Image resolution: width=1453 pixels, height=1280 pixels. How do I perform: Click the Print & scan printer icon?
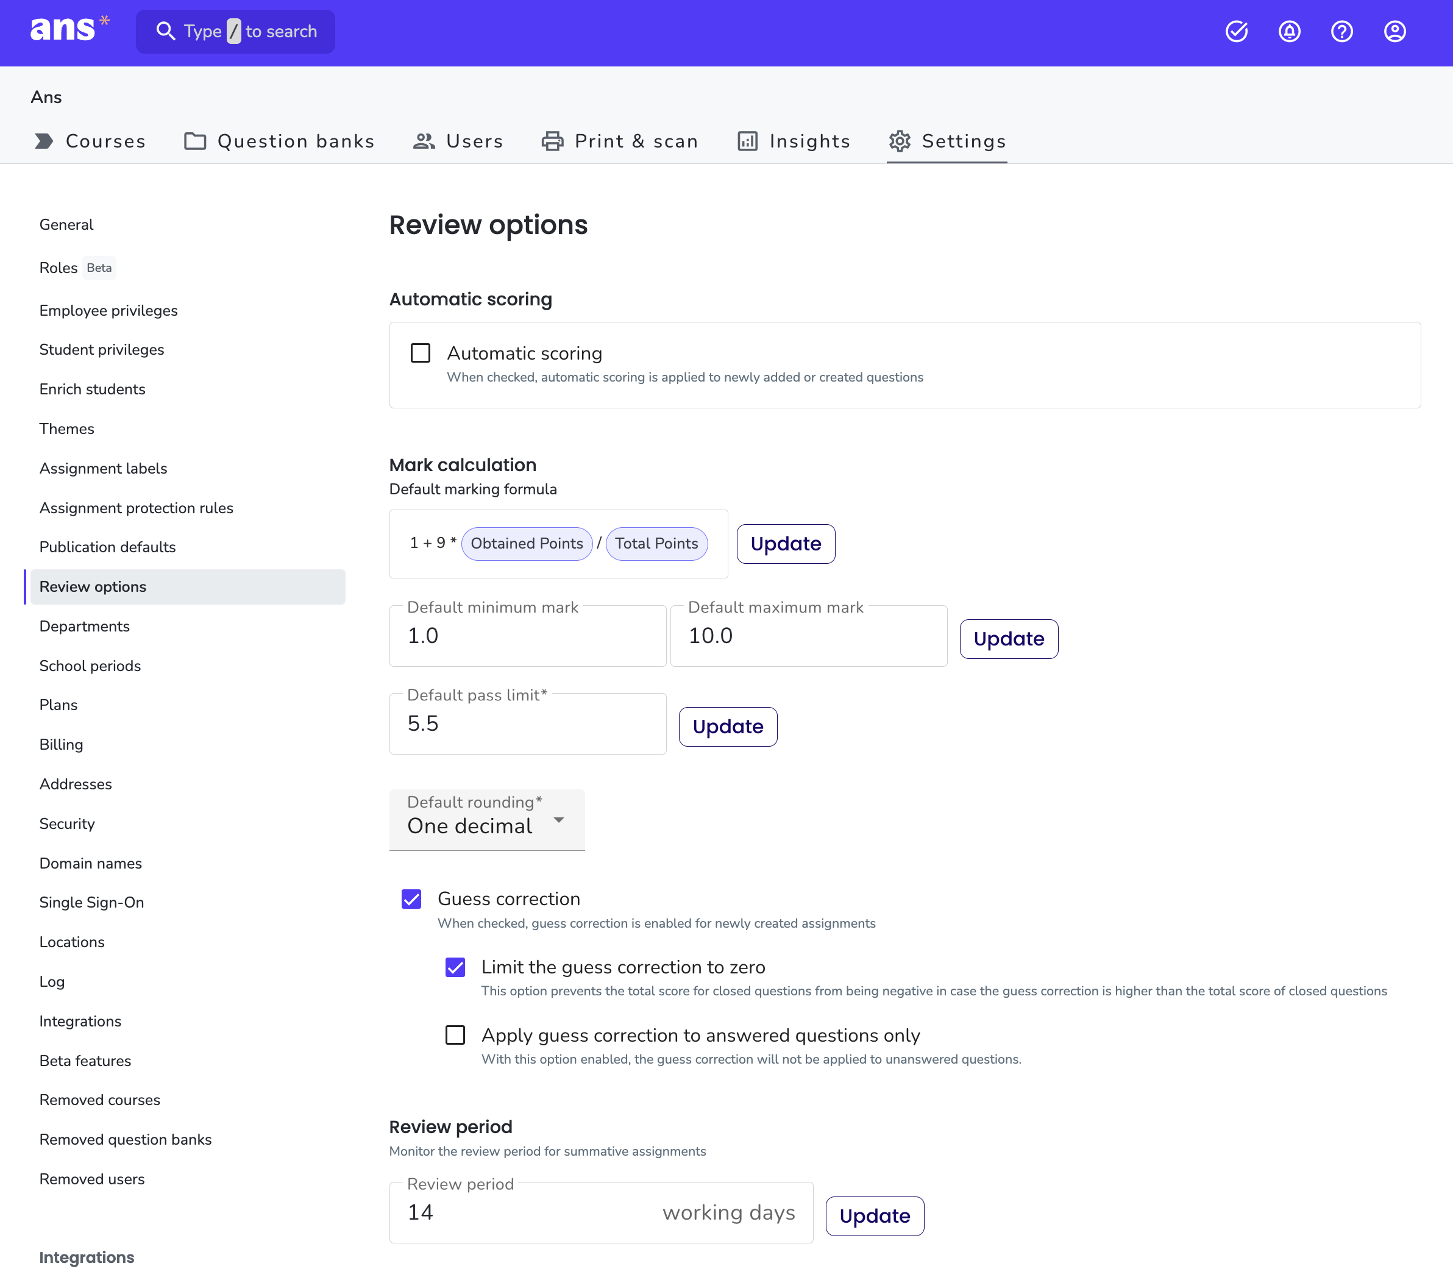(x=552, y=141)
